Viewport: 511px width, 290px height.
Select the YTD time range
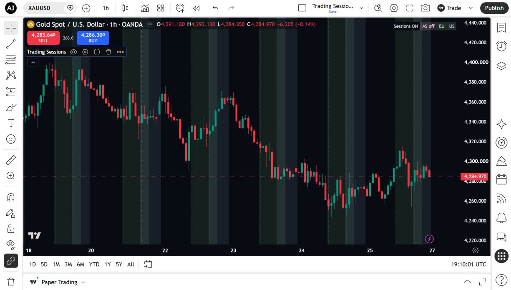point(94,264)
